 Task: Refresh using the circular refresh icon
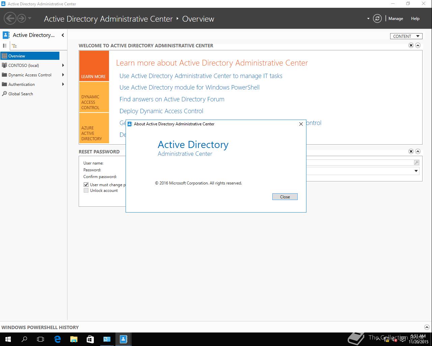[x=377, y=19]
